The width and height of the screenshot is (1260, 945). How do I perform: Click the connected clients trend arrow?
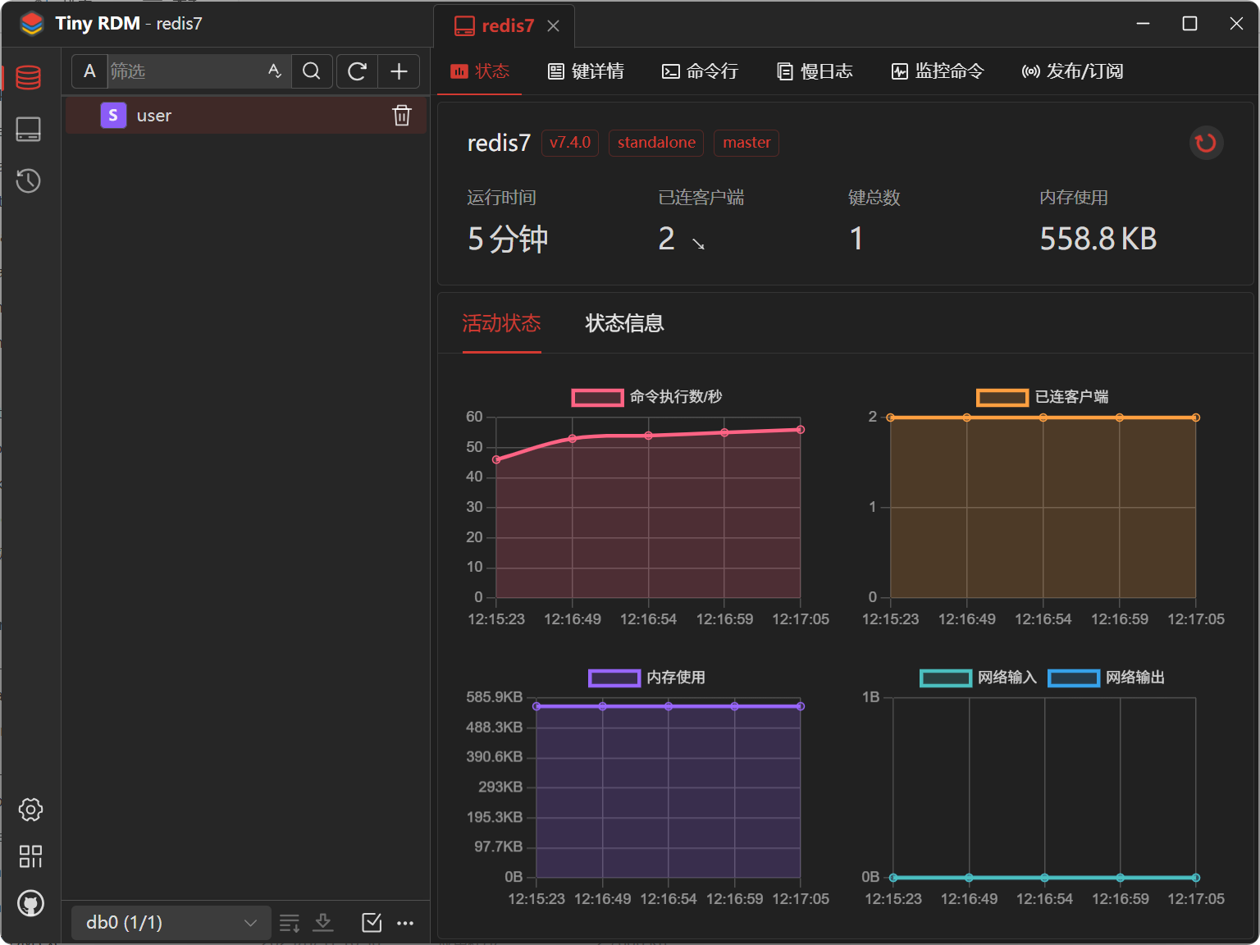[698, 244]
